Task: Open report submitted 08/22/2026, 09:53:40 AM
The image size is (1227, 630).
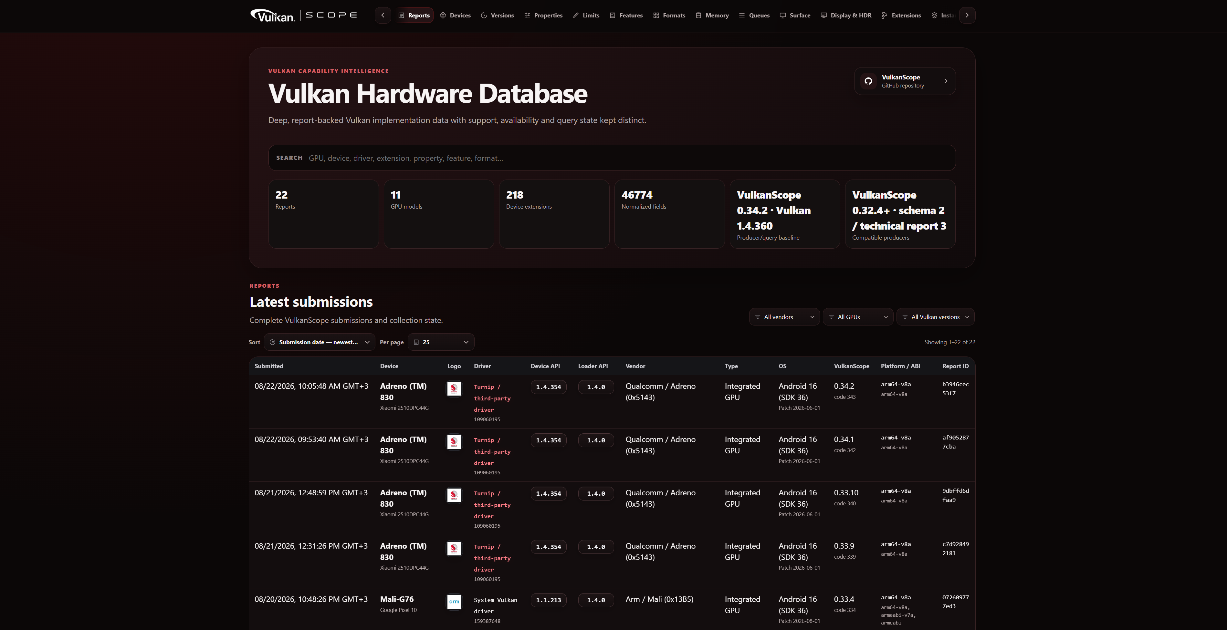Action: (612, 455)
